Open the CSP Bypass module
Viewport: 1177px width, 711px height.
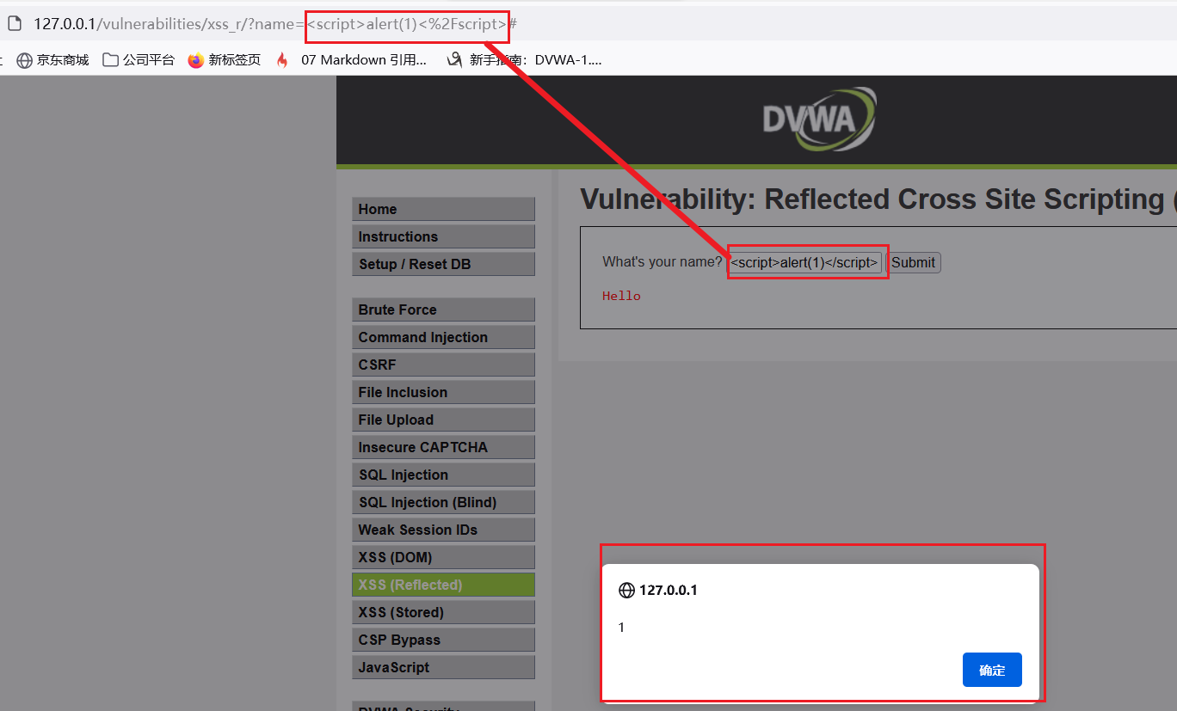pos(443,640)
